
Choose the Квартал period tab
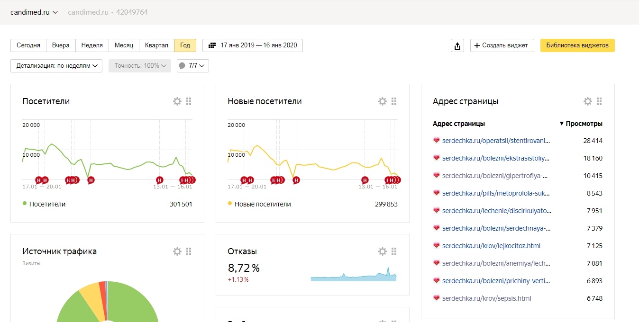tap(157, 45)
